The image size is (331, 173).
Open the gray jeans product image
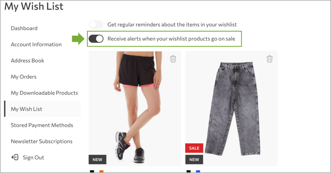click(x=231, y=108)
